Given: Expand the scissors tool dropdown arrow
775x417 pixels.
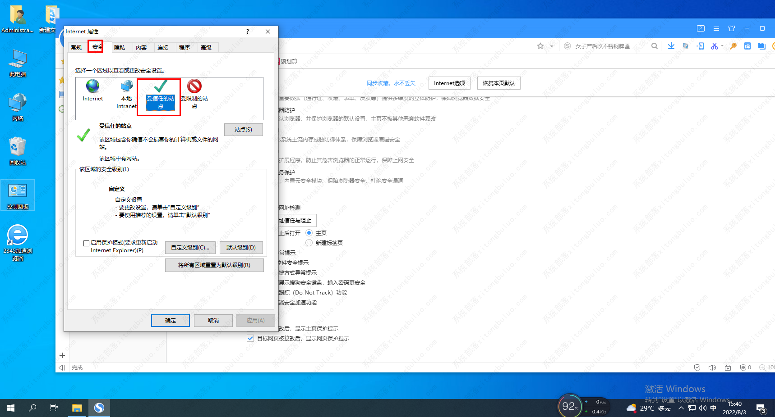Looking at the screenshot, I should tap(722, 46).
